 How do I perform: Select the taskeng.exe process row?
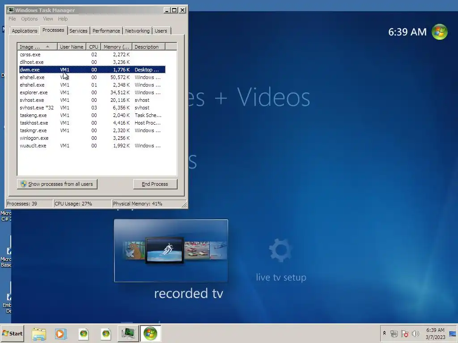[92, 115]
